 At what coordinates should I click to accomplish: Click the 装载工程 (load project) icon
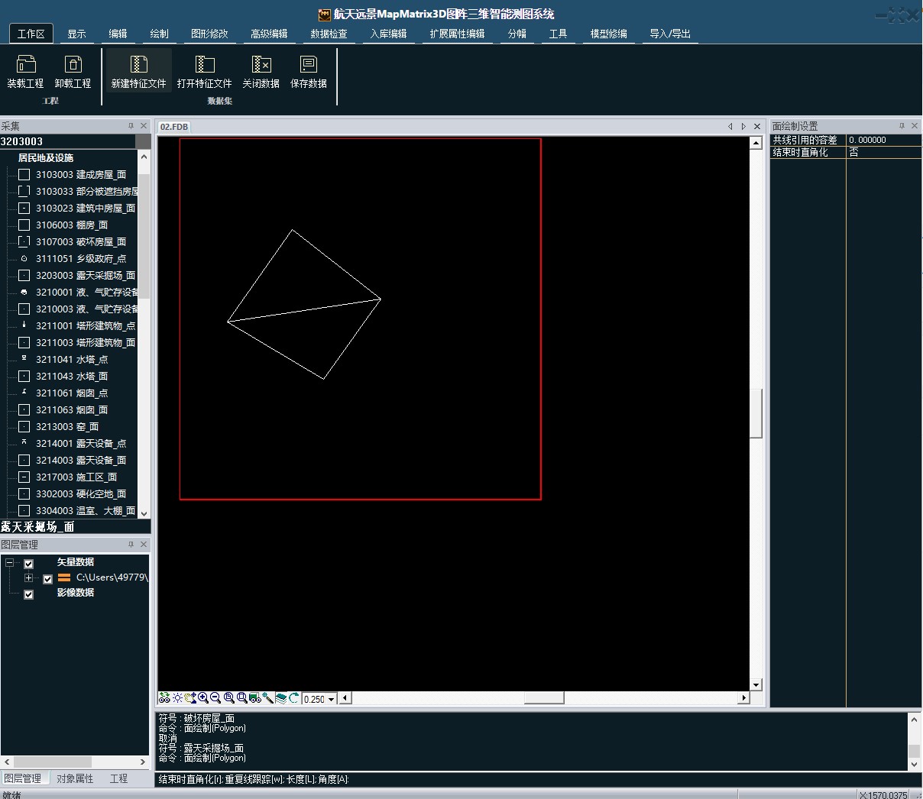click(x=26, y=66)
